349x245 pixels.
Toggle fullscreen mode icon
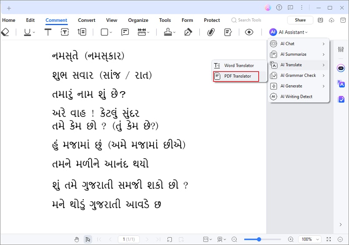[328, 239]
